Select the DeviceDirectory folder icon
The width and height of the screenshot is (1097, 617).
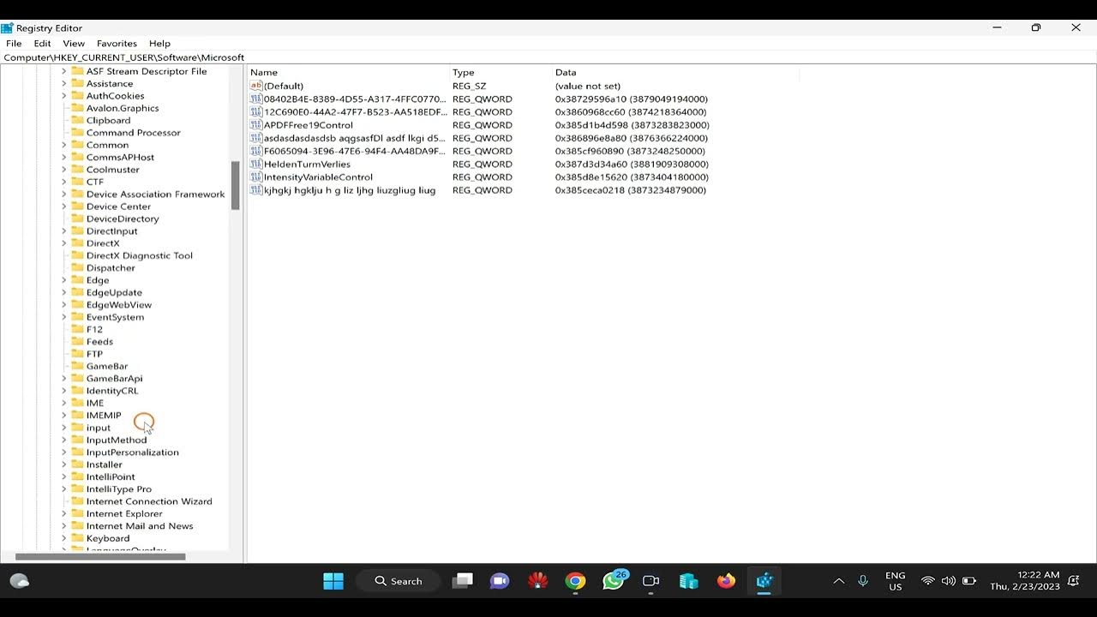(77, 219)
